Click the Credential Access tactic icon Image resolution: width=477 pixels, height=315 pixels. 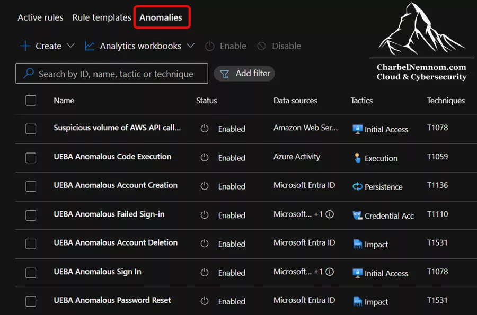357,215
